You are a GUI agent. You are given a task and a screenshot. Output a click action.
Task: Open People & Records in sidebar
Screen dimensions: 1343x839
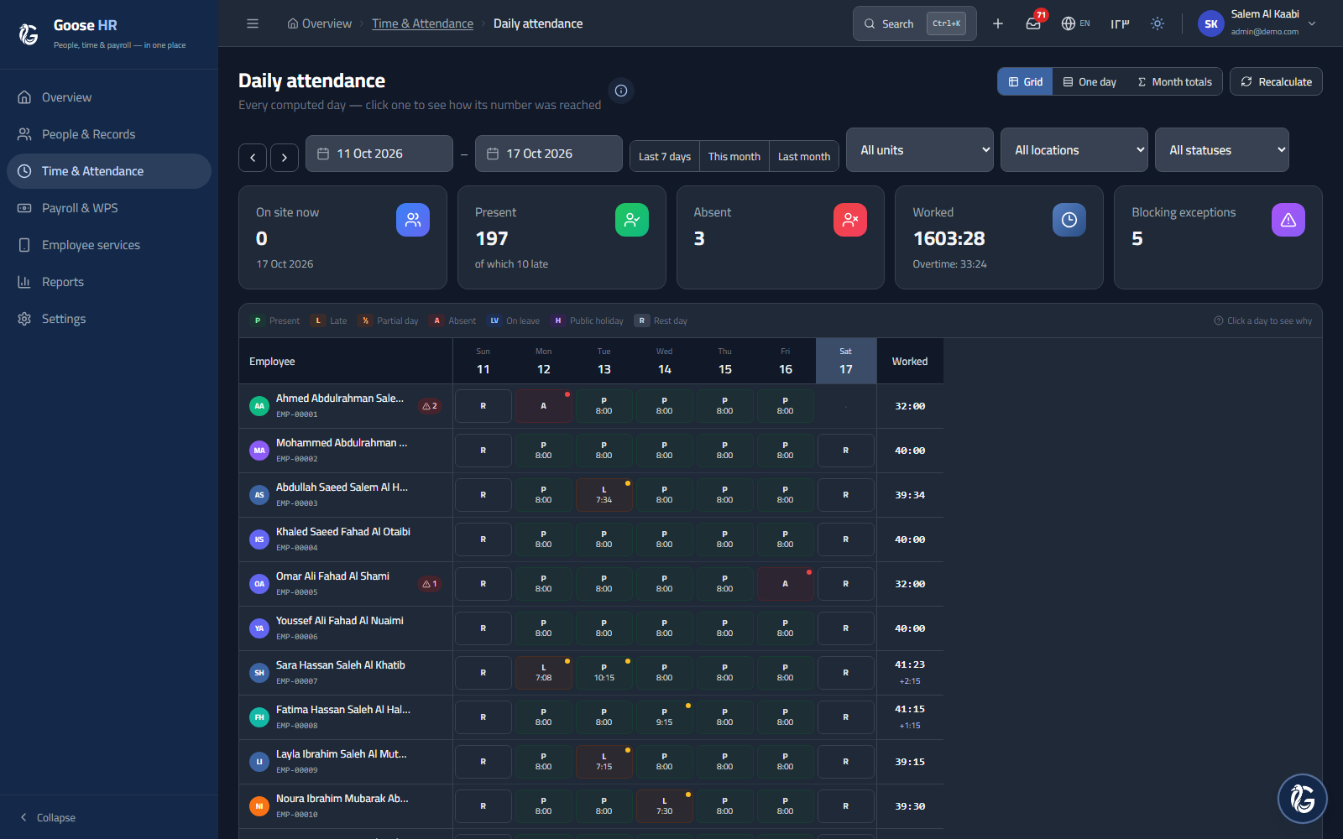click(x=109, y=134)
